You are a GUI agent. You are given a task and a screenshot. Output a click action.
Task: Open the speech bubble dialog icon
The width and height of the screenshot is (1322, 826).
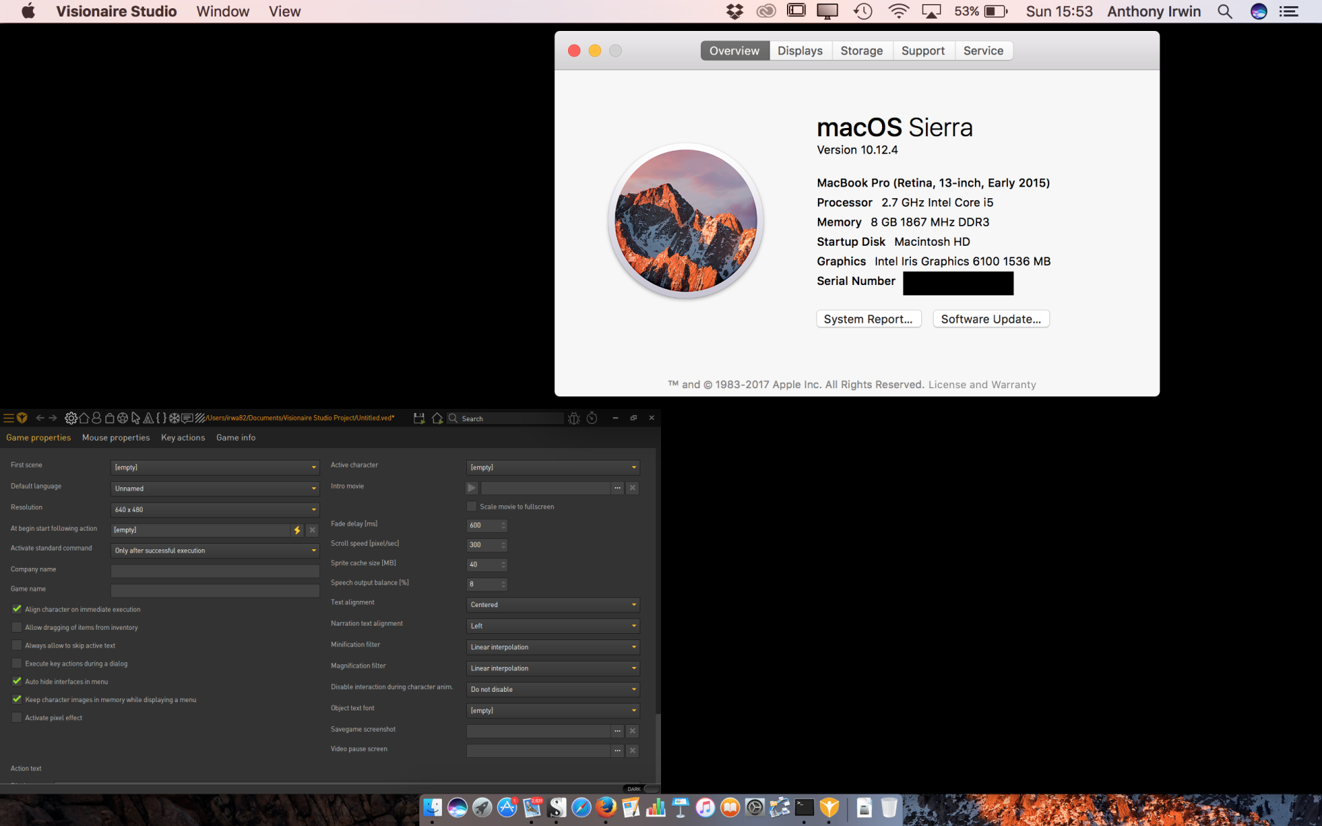point(187,418)
